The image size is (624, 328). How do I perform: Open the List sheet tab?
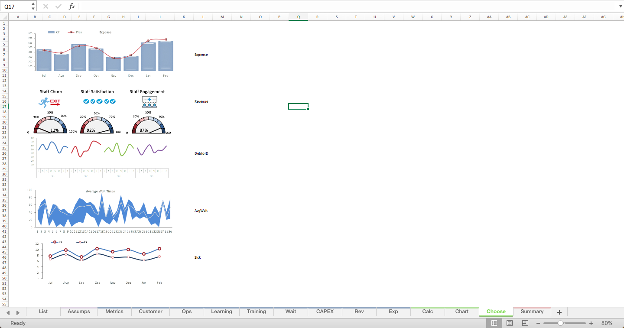point(43,312)
